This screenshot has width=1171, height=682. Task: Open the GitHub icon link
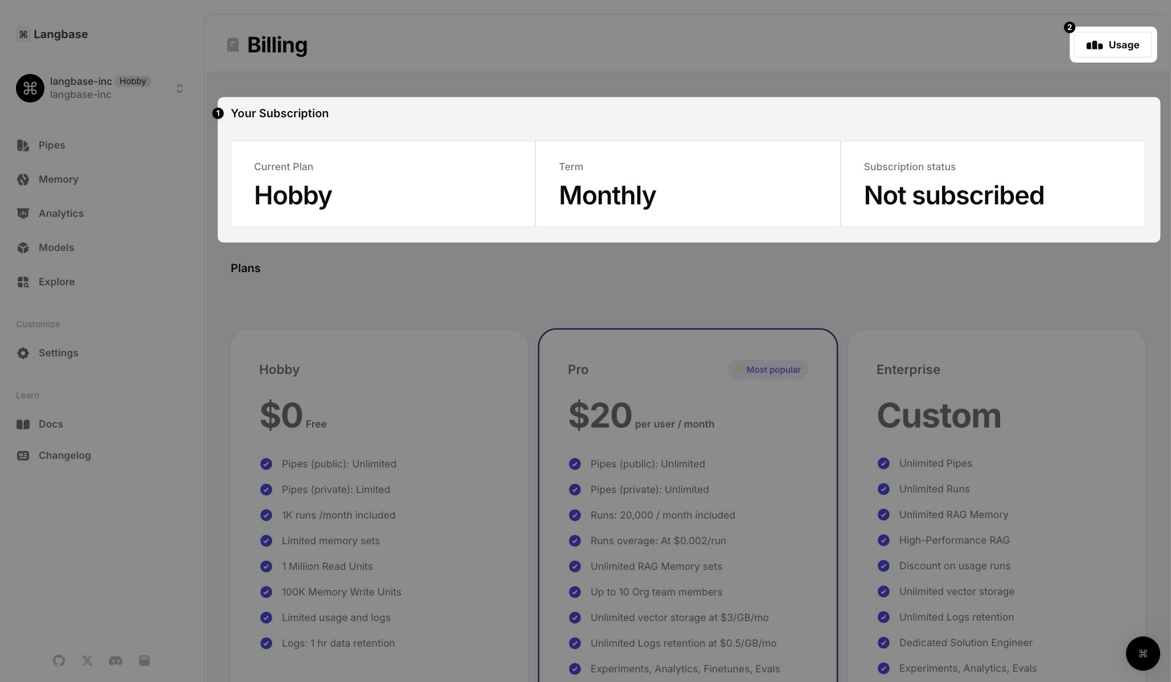click(x=59, y=660)
